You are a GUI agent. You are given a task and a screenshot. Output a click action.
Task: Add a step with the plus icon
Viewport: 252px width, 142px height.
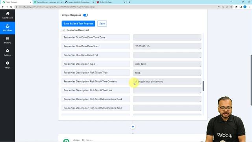click(x=133, y=127)
